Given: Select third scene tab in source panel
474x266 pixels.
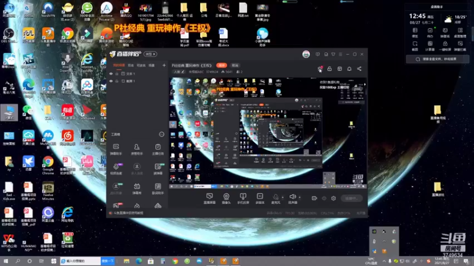Looking at the screenshot, I should coord(141,65).
